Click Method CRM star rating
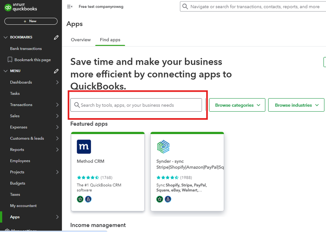The height and width of the screenshot is (232, 326). pos(88,177)
